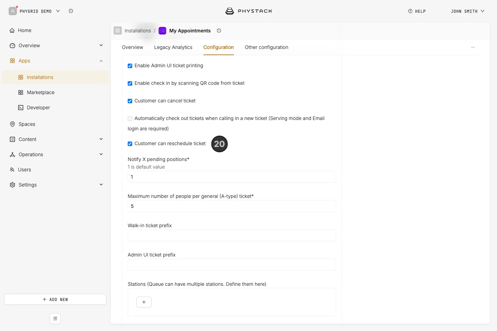This screenshot has width=497, height=331.
Task: Check Automatically check out tickets option
Action: [x=130, y=119]
